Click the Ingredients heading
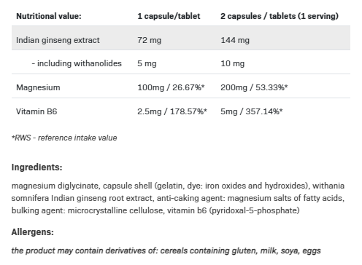362x265 pixels. pyautogui.click(x=36, y=167)
